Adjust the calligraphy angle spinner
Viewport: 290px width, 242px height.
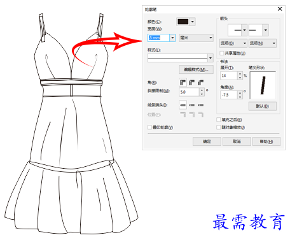(x=240, y=95)
